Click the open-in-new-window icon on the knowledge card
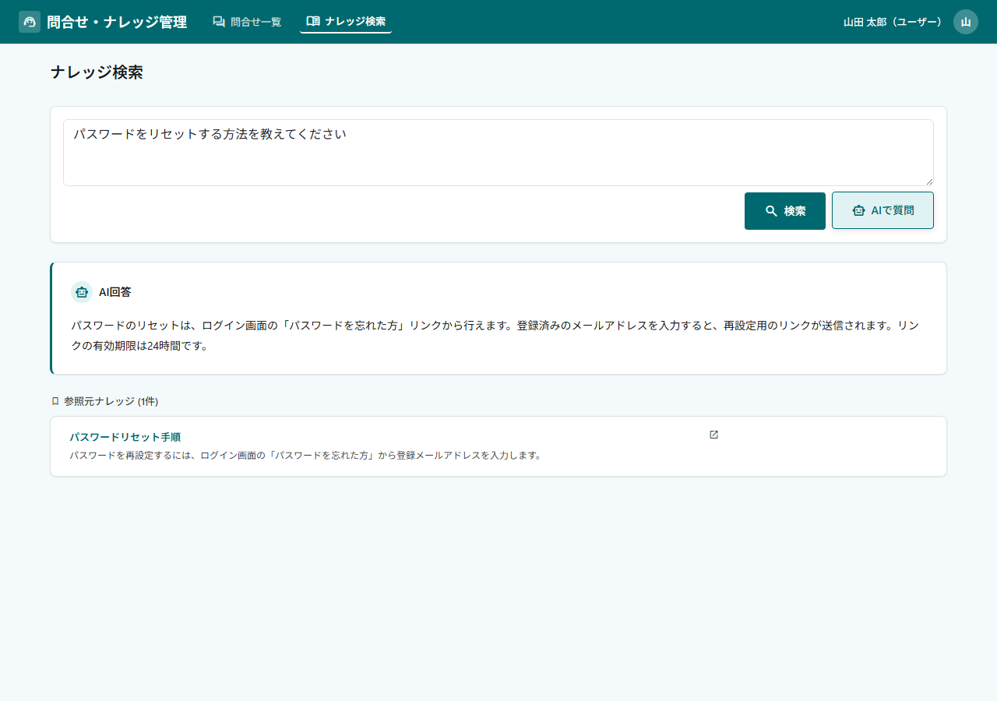The image size is (997, 701). click(713, 435)
